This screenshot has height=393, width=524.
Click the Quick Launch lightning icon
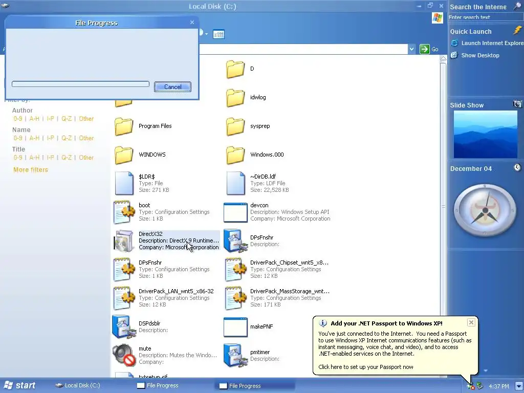tap(518, 30)
